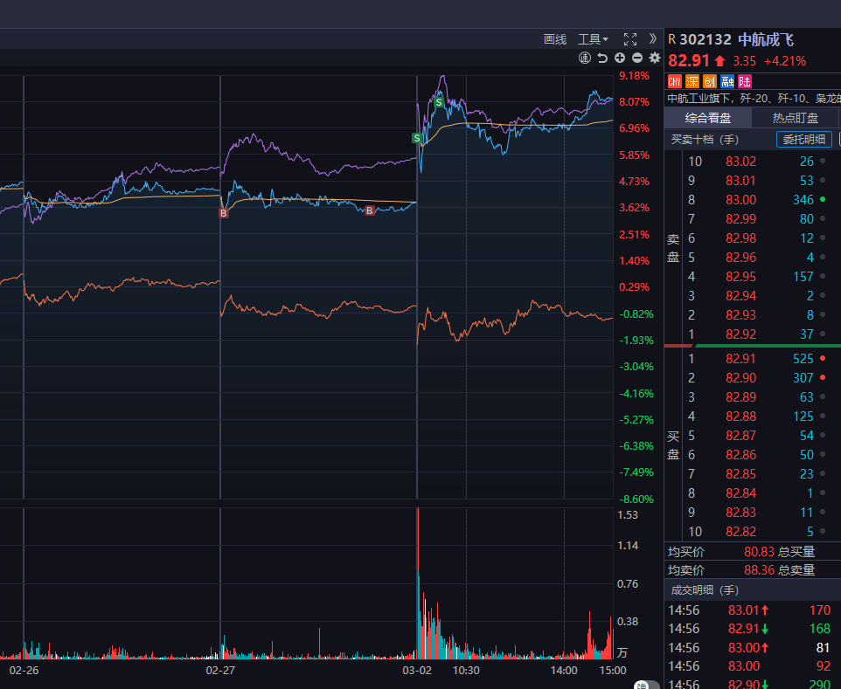Click the undo arrow icon above chart
The width and height of the screenshot is (841, 689).
coord(602,58)
